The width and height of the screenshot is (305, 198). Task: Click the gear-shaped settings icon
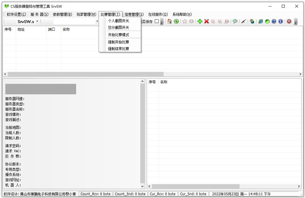point(192,21)
